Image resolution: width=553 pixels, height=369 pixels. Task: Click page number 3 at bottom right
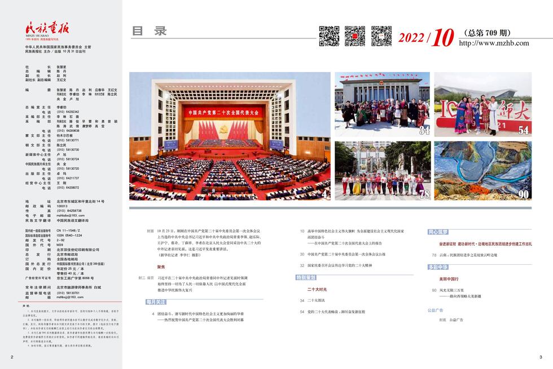pos(541,357)
